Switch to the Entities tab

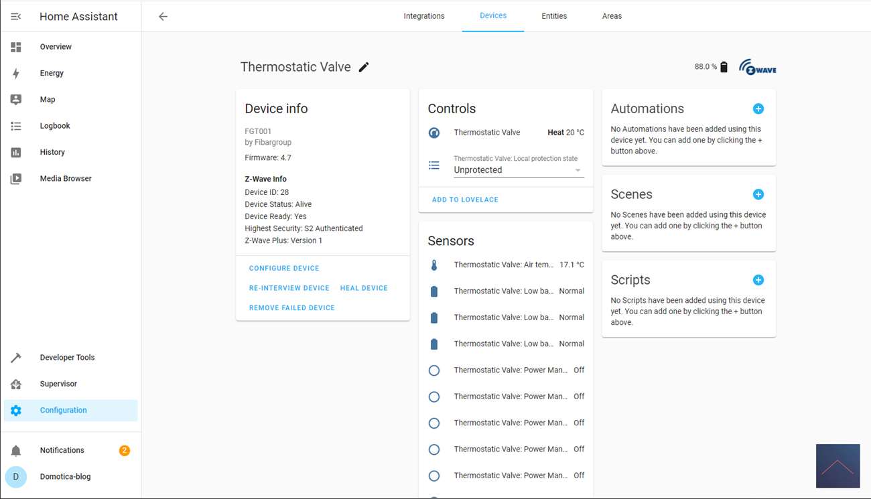coord(554,16)
